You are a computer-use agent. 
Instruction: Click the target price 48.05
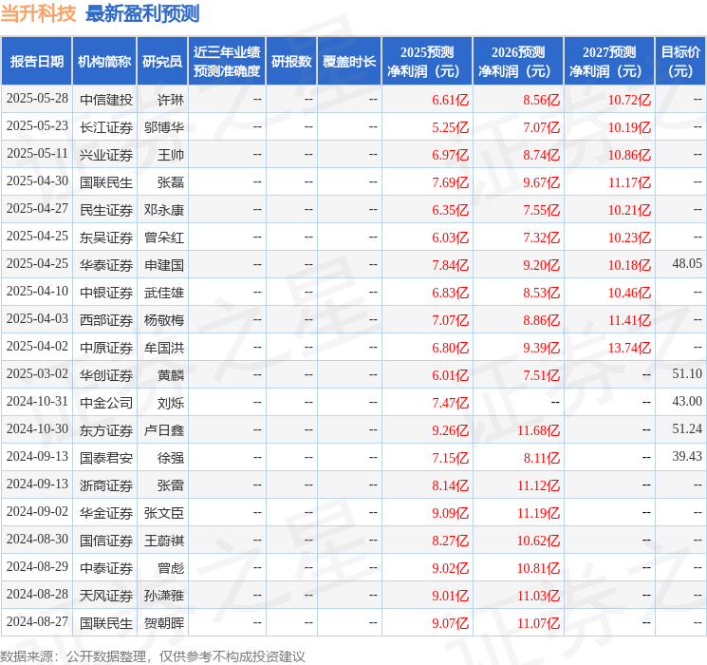(687, 263)
